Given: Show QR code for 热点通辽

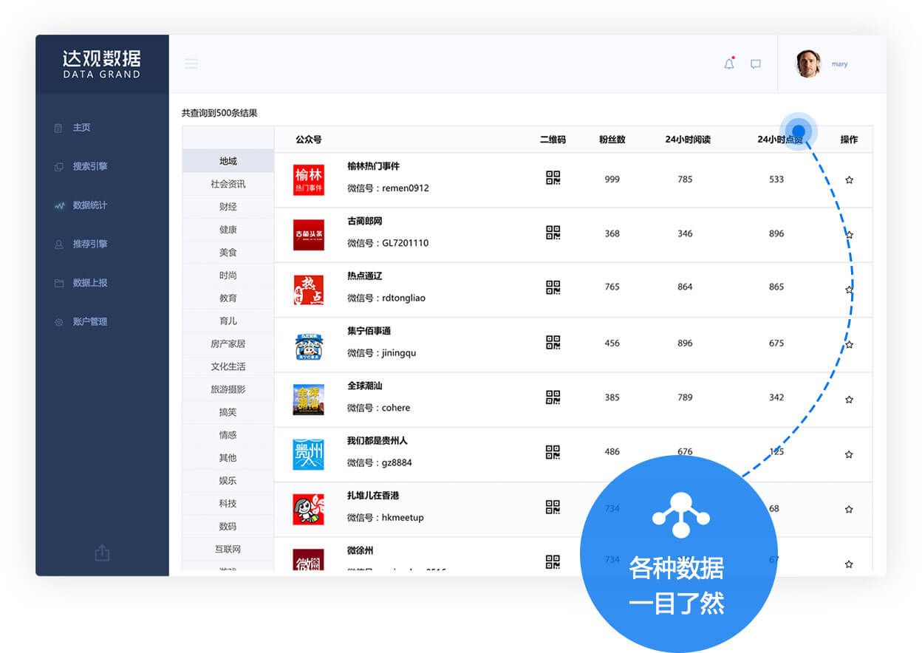Looking at the screenshot, I should (x=553, y=287).
